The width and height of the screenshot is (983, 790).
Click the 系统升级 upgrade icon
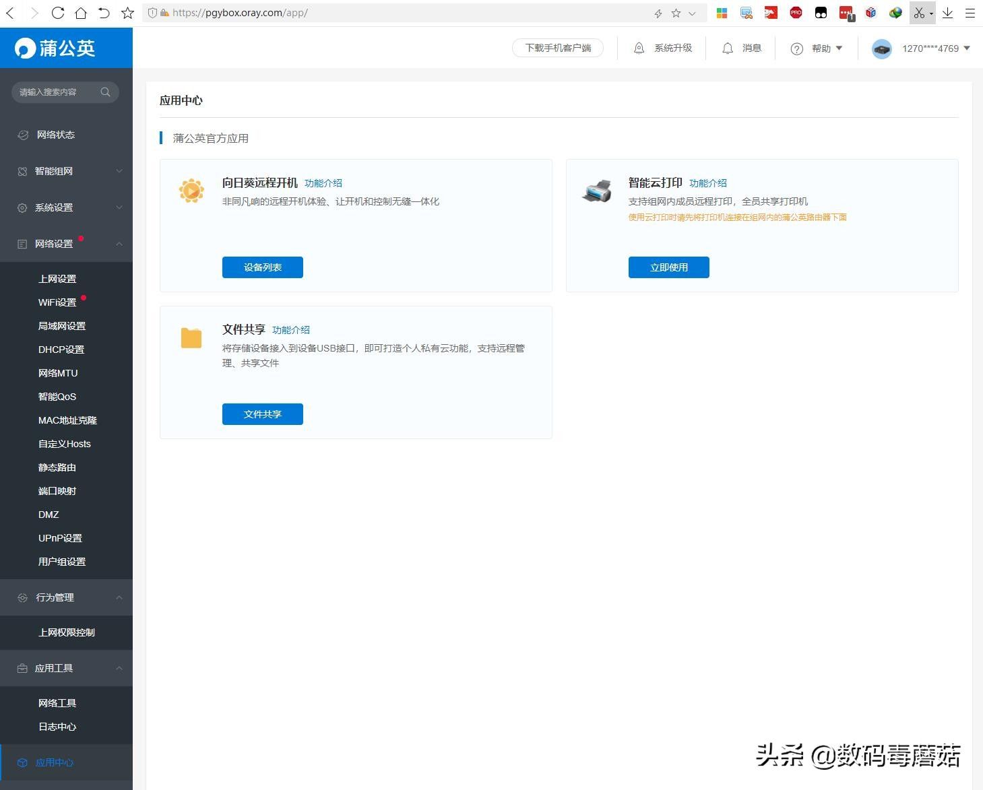click(x=639, y=48)
